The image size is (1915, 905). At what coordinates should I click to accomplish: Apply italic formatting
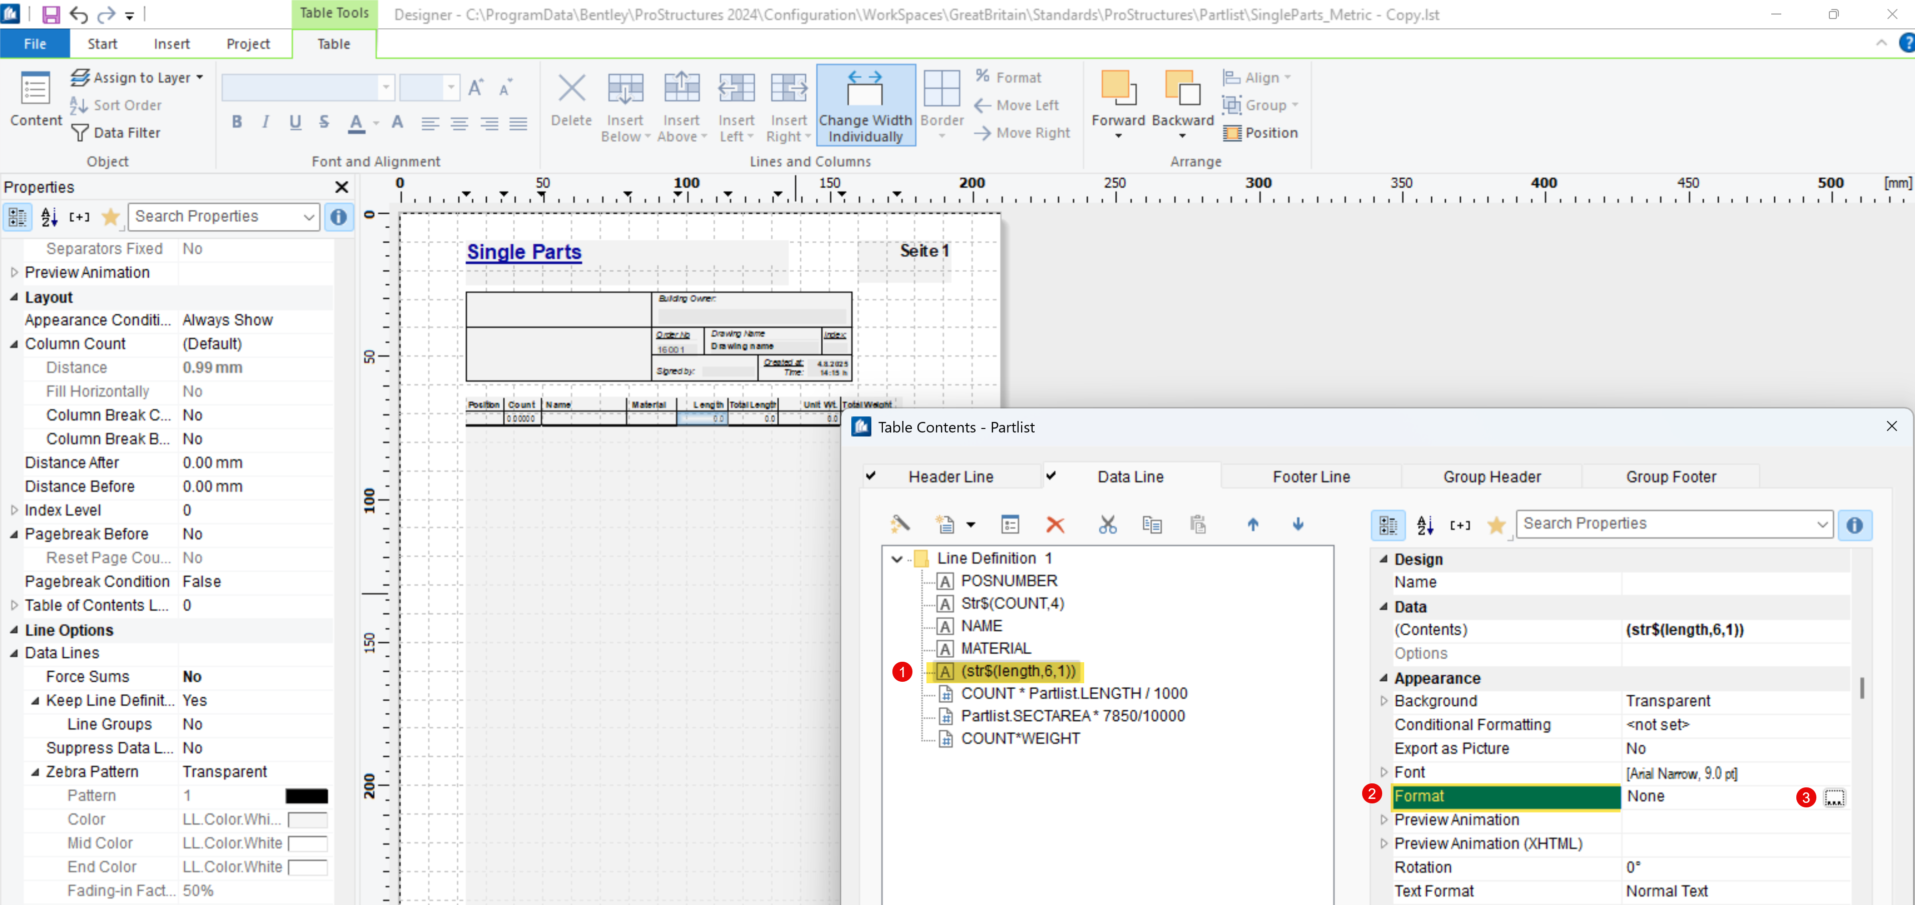(x=265, y=122)
